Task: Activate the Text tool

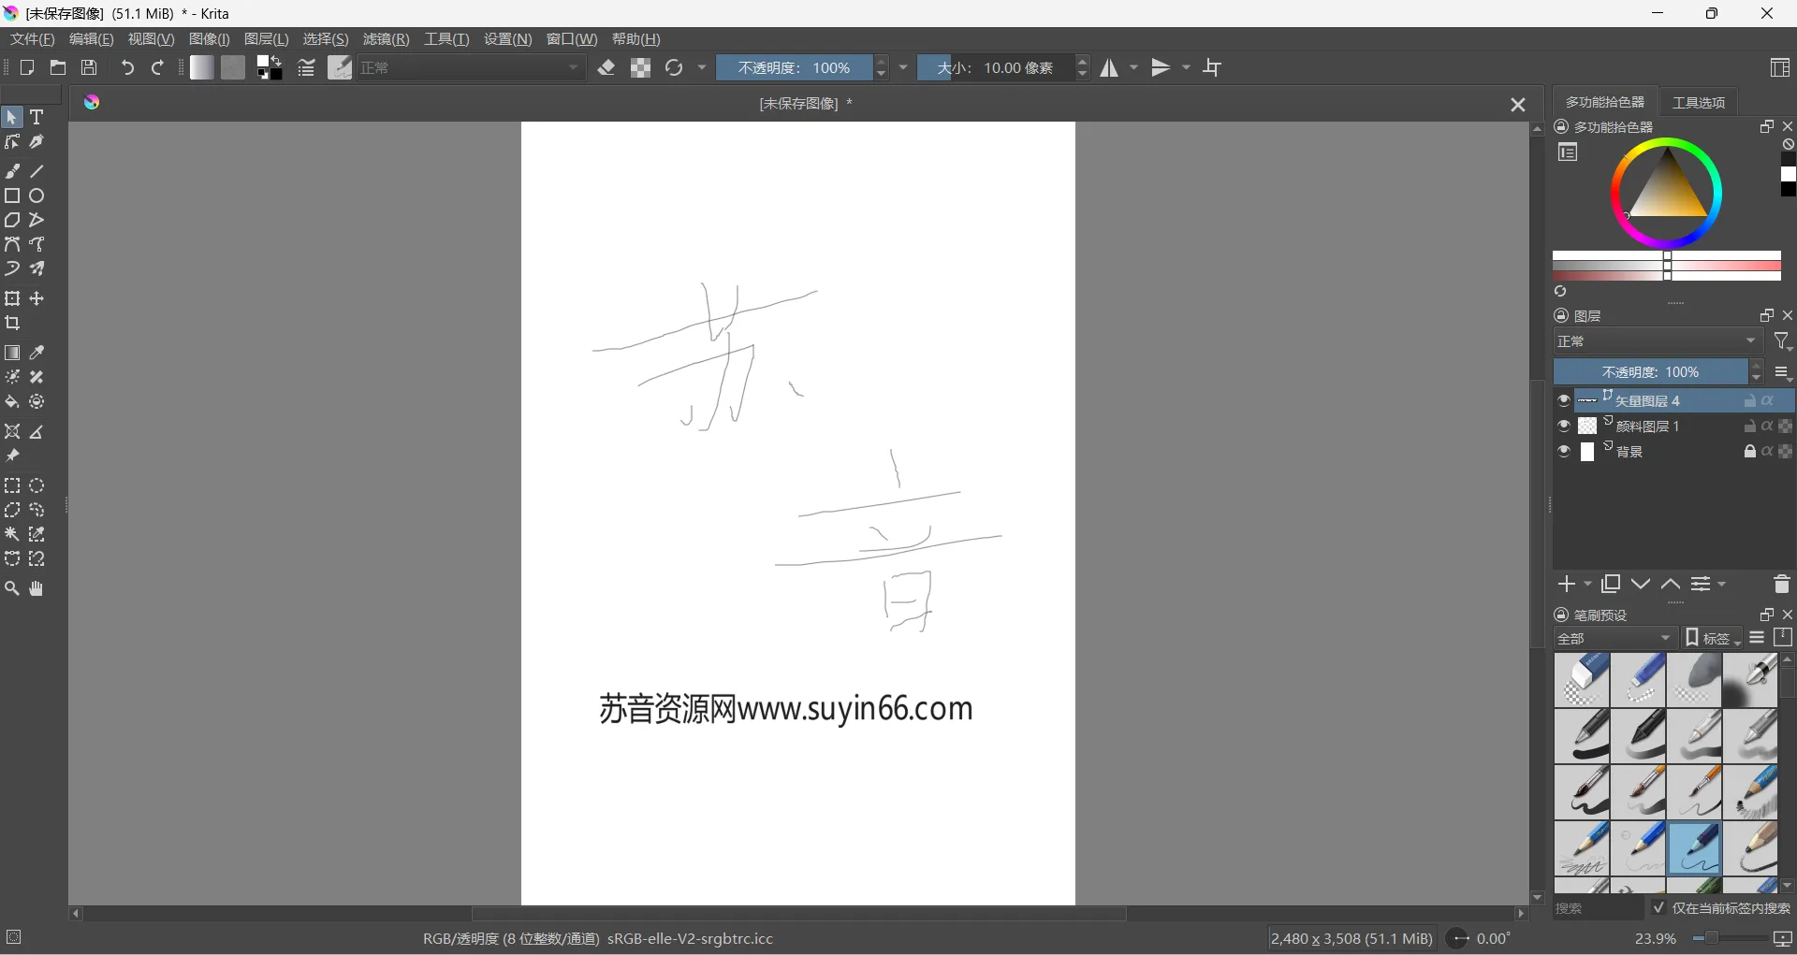Action: (37, 117)
